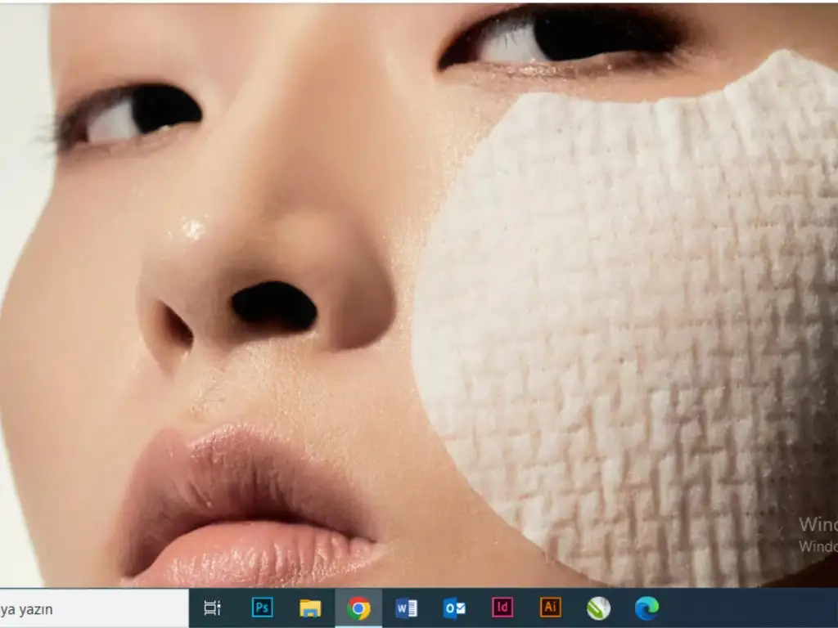838x628 pixels.
Task: Open File Explorer folder icon
Action: (x=310, y=608)
